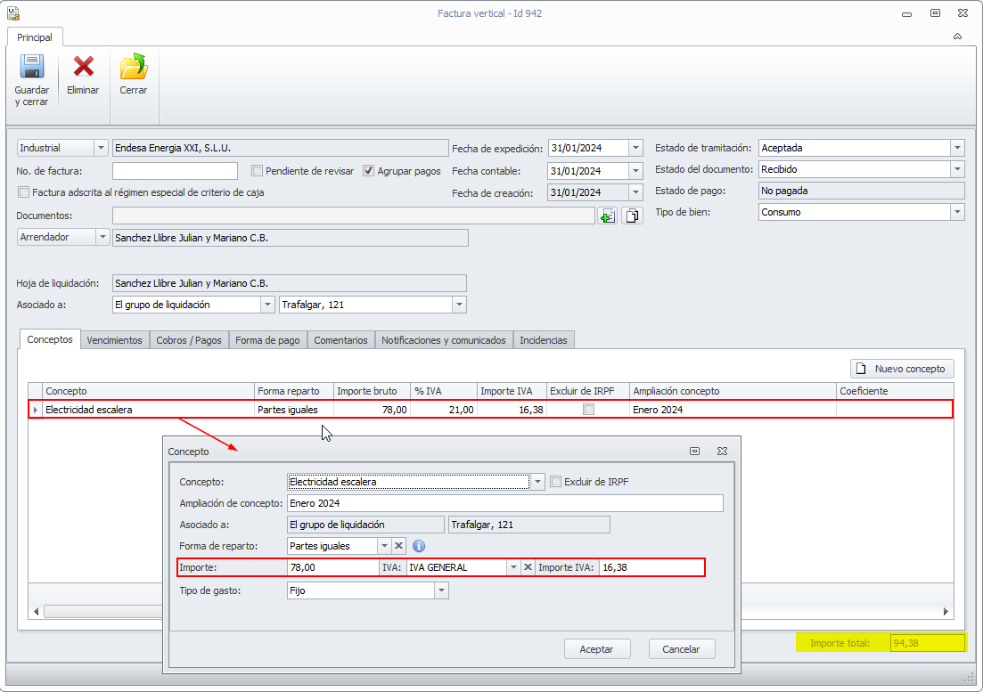
Task: Click the grid's horizontal scrollbar right arrow
Action: pyautogui.click(x=946, y=612)
